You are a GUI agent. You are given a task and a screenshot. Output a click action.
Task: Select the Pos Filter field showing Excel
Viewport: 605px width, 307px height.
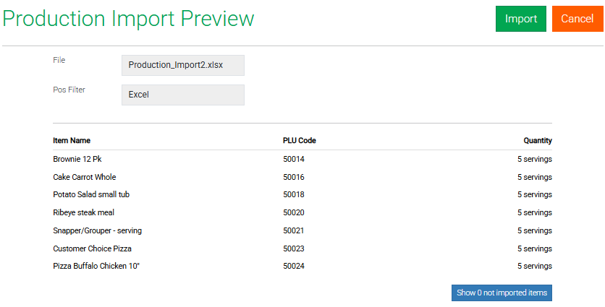182,95
